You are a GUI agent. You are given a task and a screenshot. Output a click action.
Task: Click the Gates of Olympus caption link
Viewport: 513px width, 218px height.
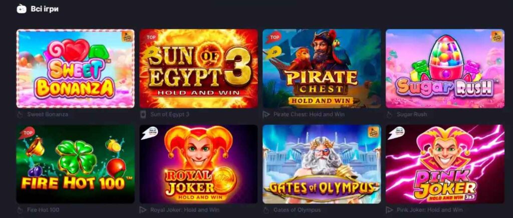297,210
